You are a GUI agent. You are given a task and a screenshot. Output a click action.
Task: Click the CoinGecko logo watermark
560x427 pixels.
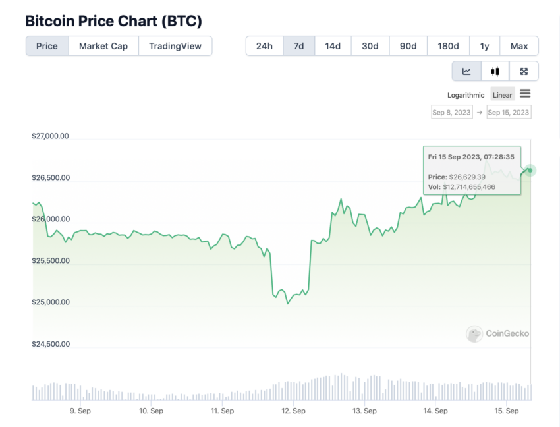498,333
